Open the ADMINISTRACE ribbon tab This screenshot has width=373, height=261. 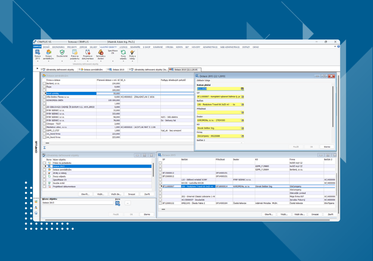(210, 47)
